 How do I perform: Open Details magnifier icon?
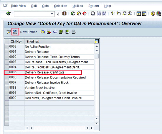(15, 32)
